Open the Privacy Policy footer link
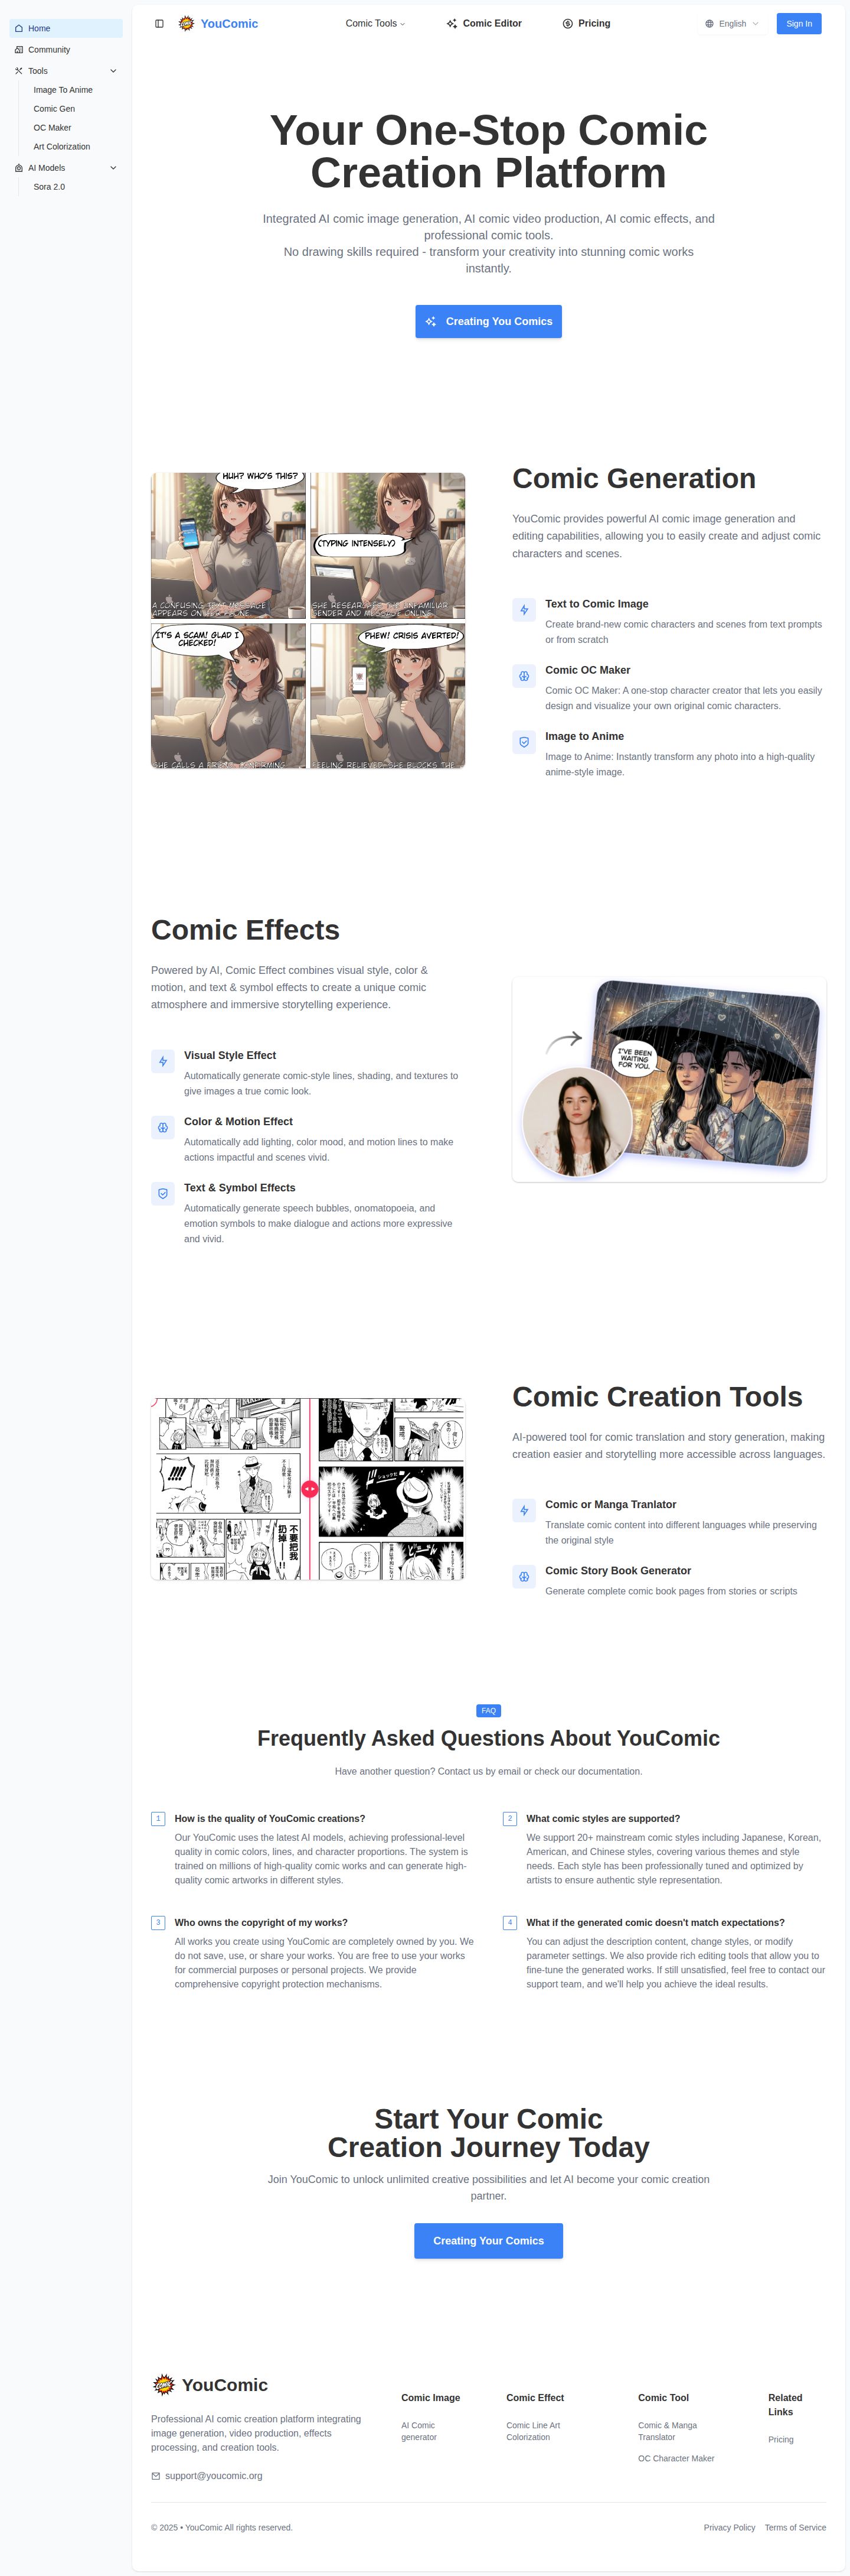 [x=729, y=2528]
